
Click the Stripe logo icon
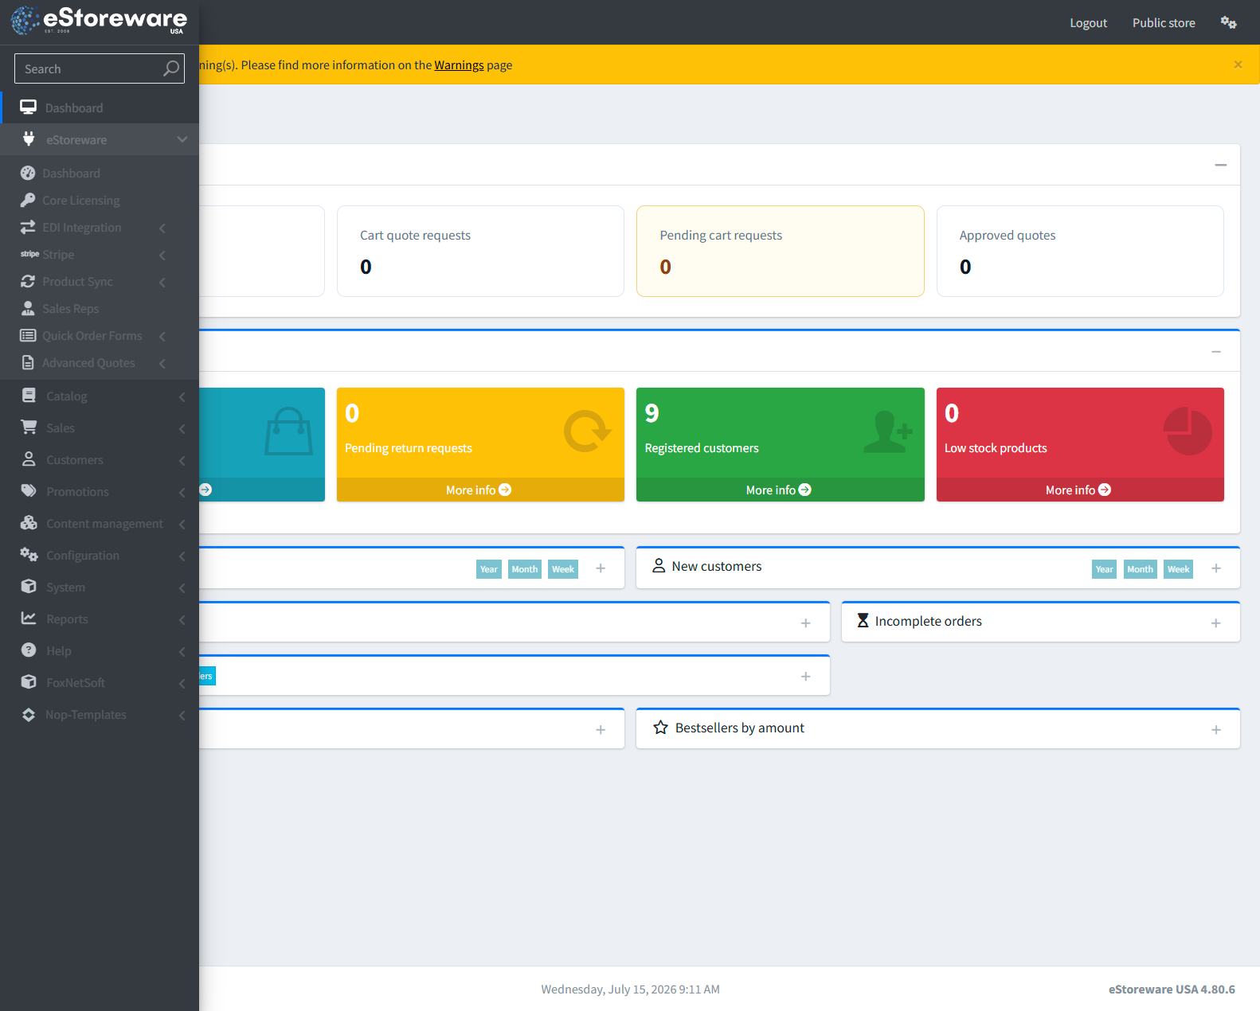click(x=29, y=254)
